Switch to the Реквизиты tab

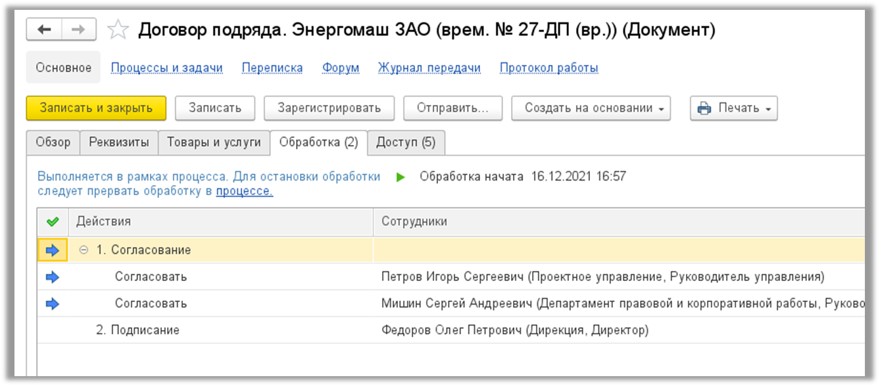(119, 142)
